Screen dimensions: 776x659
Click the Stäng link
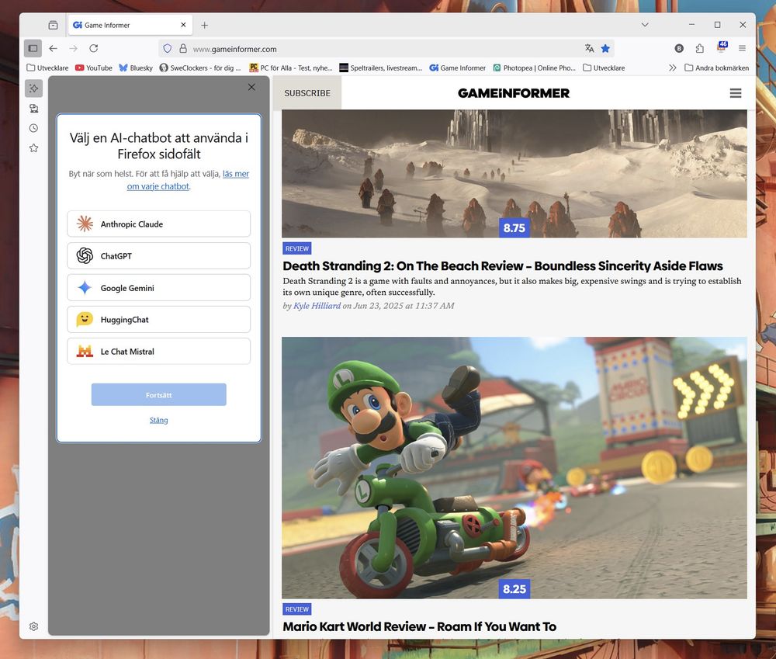159,420
